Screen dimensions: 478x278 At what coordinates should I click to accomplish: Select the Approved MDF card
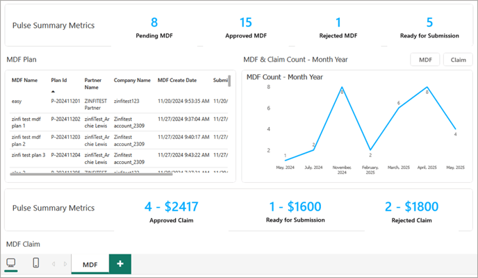tap(245, 28)
